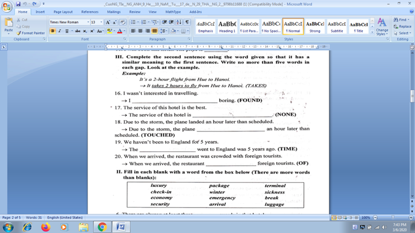Switch to Print Layout view

(334, 218)
